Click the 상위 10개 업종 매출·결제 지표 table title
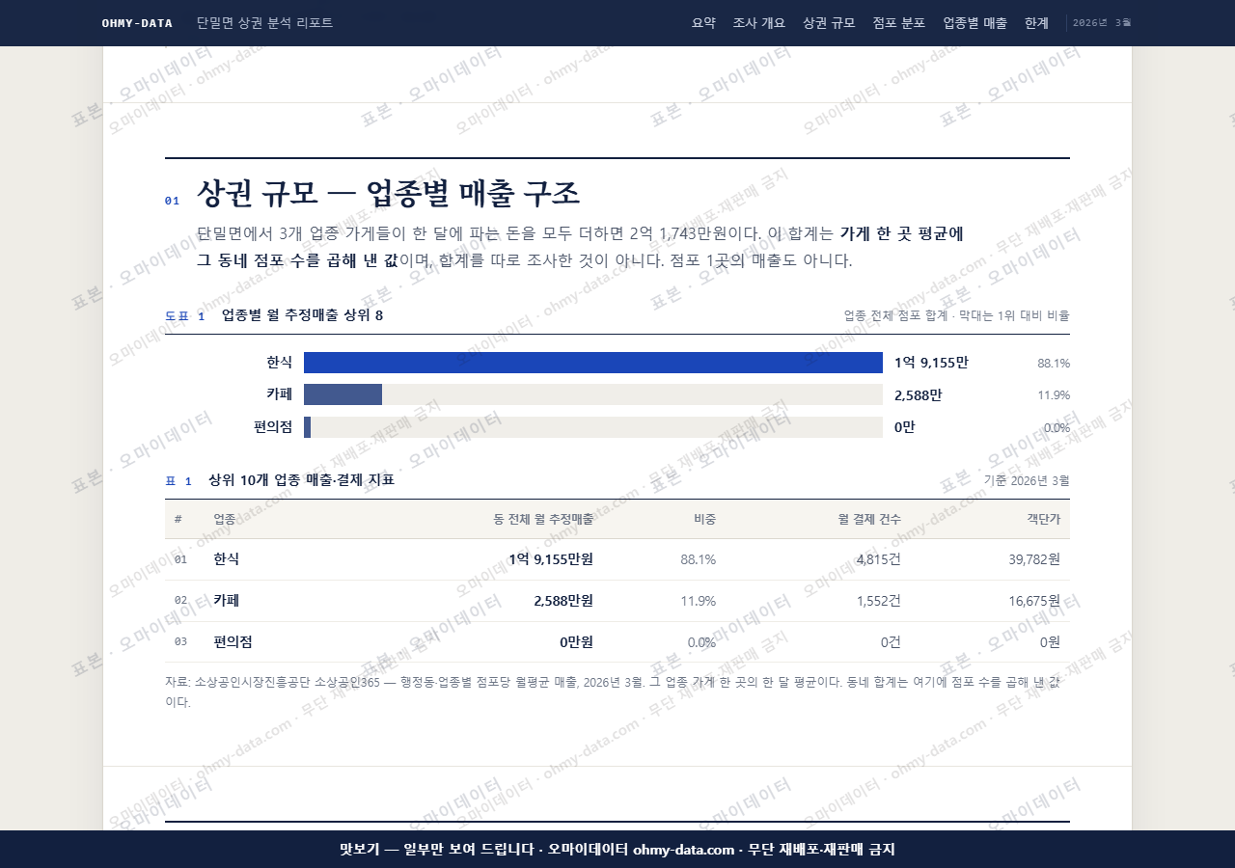Screen dimensions: 1235x868 (301, 480)
